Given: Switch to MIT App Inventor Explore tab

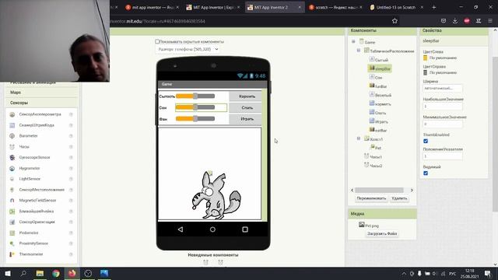Looking at the screenshot, I should coord(213,7).
